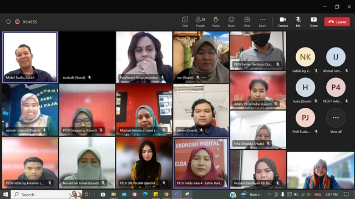Open Google Chrome from the taskbar
Image resolution: width=355 pixels, height=199 pixels.
[166, 194]
